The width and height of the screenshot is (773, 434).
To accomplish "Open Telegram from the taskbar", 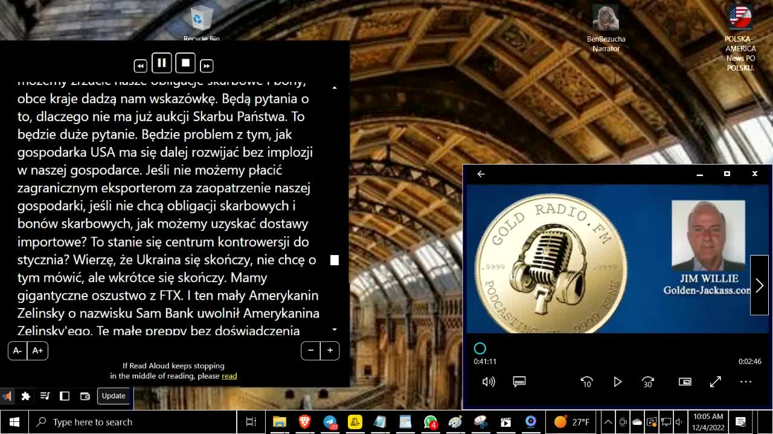I will [x=330, y=422].
